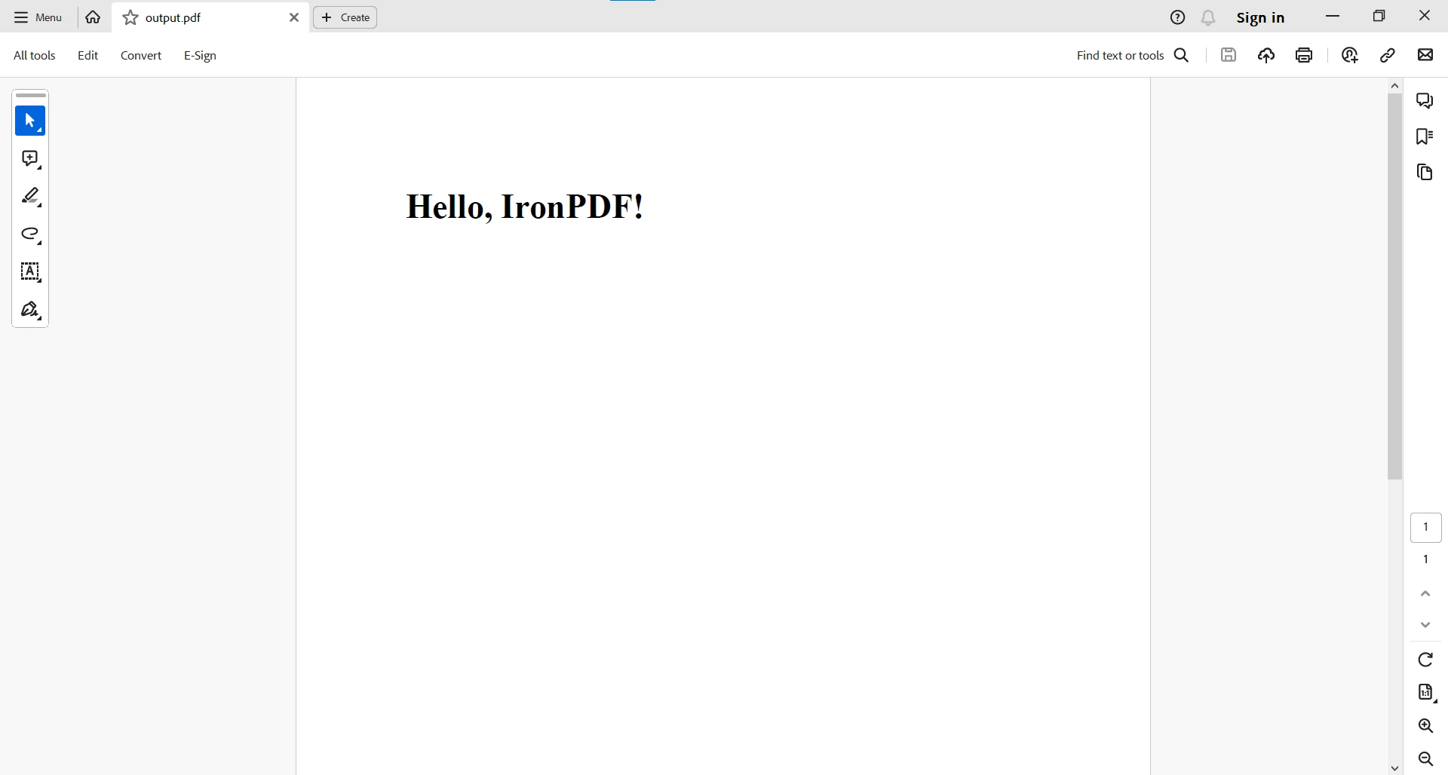Screen dimensions: 1448x775
Task: Open the notifications bell
Action: [x=1209, y=17]
